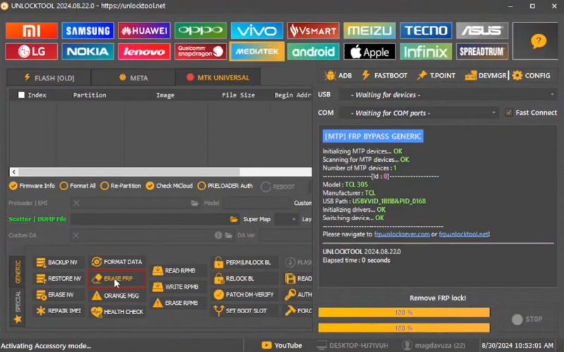Switch to the META tab
This screenshot has width=564, height=352.
(133, 77)
